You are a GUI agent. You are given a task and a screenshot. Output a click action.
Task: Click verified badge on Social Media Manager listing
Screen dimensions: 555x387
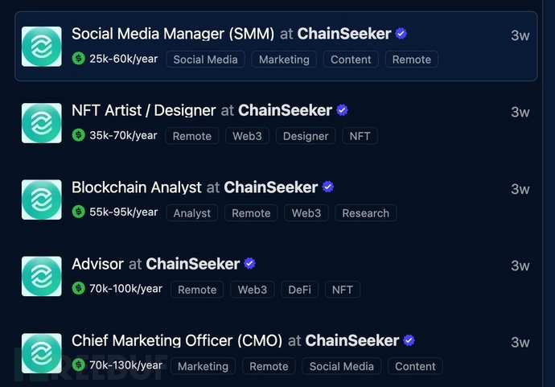tap(401, 34)
